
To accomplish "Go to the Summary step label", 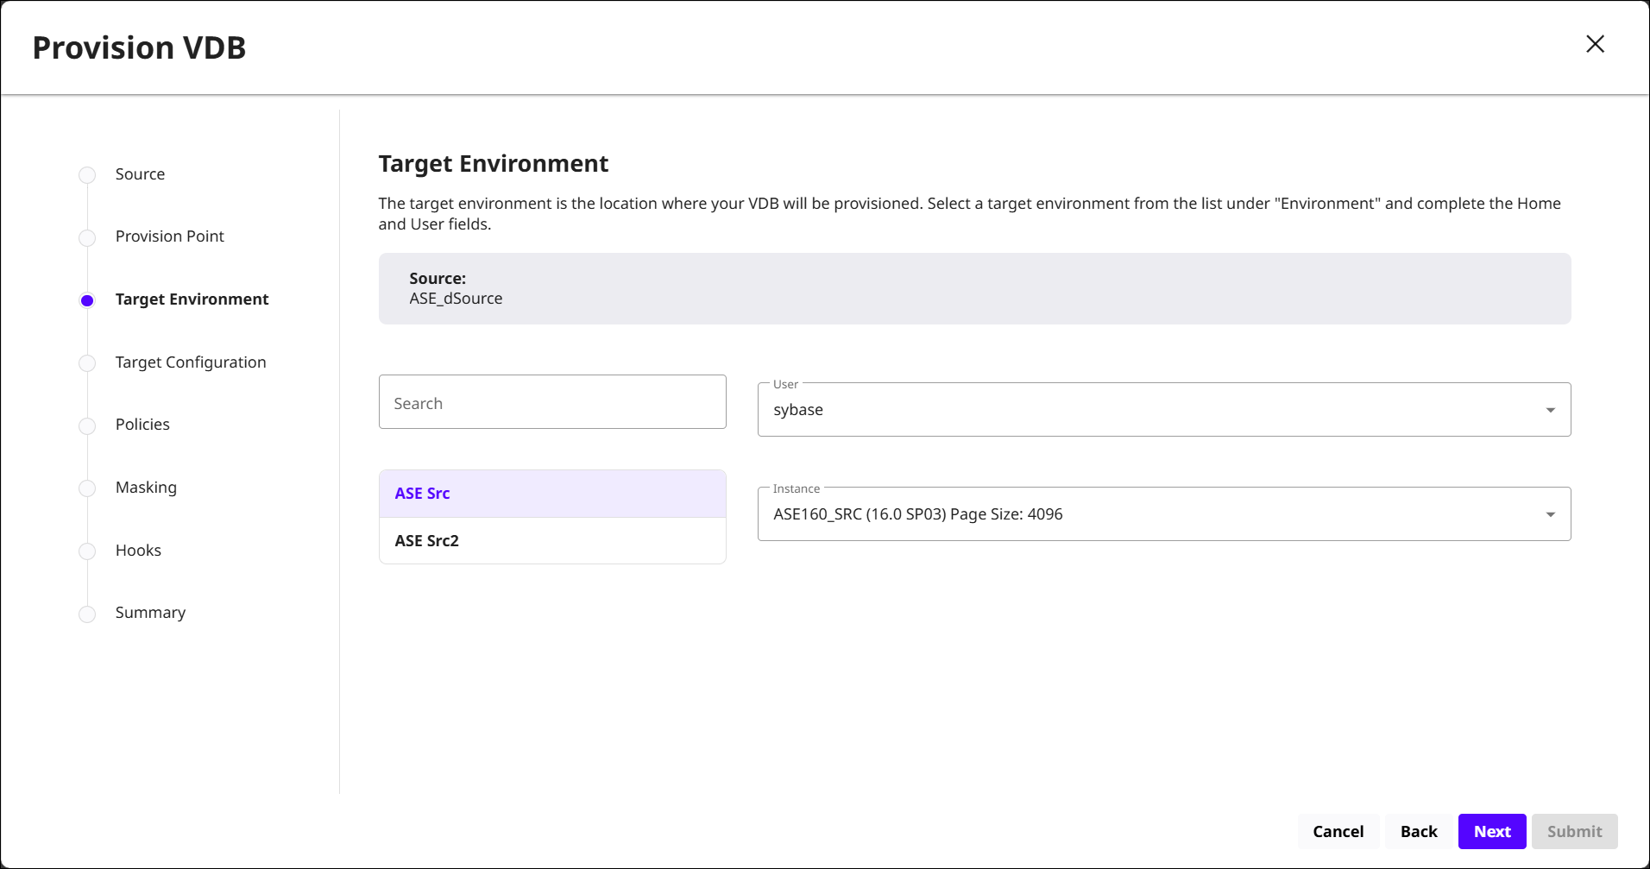I will 150,613.
